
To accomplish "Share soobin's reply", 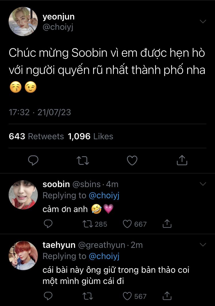I will coord(167,224).
